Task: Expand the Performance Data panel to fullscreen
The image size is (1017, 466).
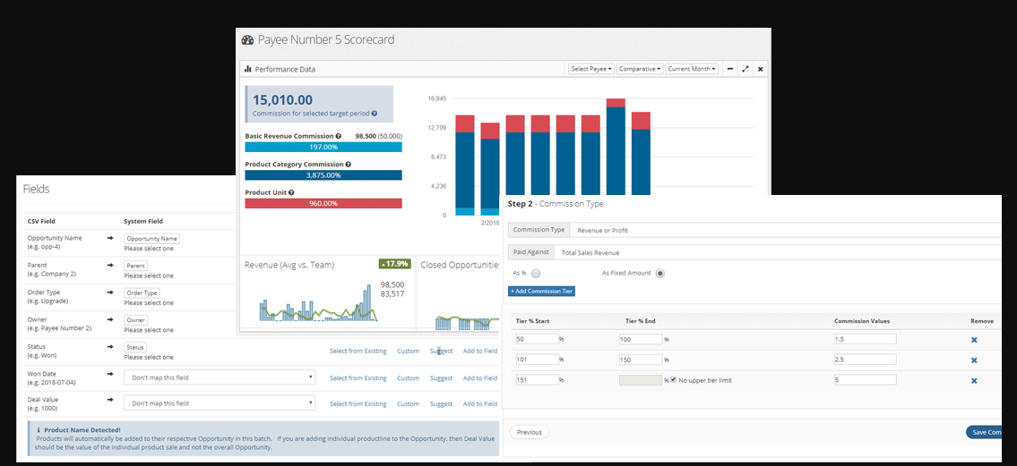Action: coord(746,69)
